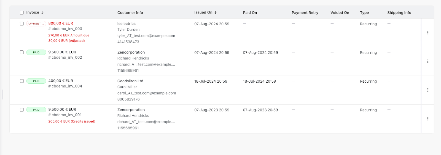Check the box for invoice cbdemo_inv_001
This screenshot has width=441, height=155.
point(22,110)
